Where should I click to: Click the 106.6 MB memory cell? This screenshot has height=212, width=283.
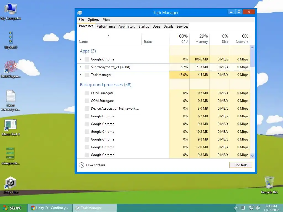(x=200, y=59)
